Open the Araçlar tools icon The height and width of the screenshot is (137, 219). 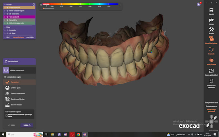[211, 30]
